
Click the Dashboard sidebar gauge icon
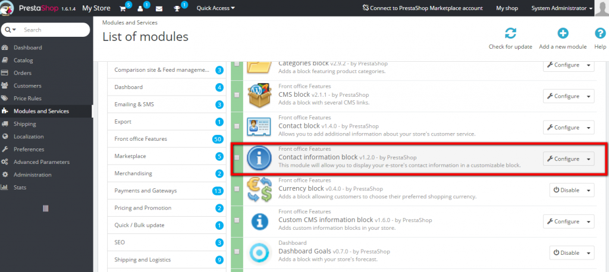pyautogui.click(x=5, y=48)
